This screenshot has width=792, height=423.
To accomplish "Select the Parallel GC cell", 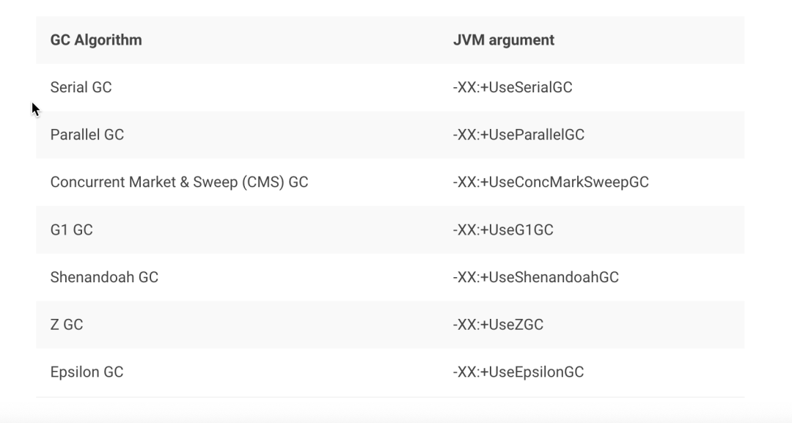I will [87, 135].
